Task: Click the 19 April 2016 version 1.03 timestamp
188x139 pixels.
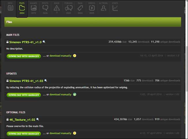Action: pyautogui.click(x=160, y=94)
